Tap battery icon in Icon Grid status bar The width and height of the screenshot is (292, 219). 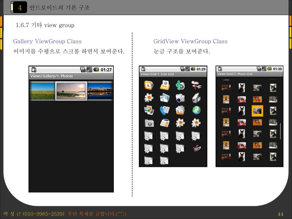coord(193,69)
